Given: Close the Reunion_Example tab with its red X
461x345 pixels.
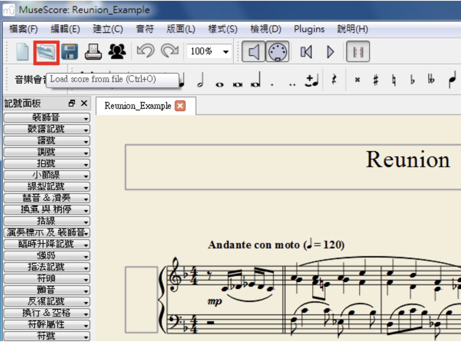Looking at the screenshot, I should coord(180,106).
